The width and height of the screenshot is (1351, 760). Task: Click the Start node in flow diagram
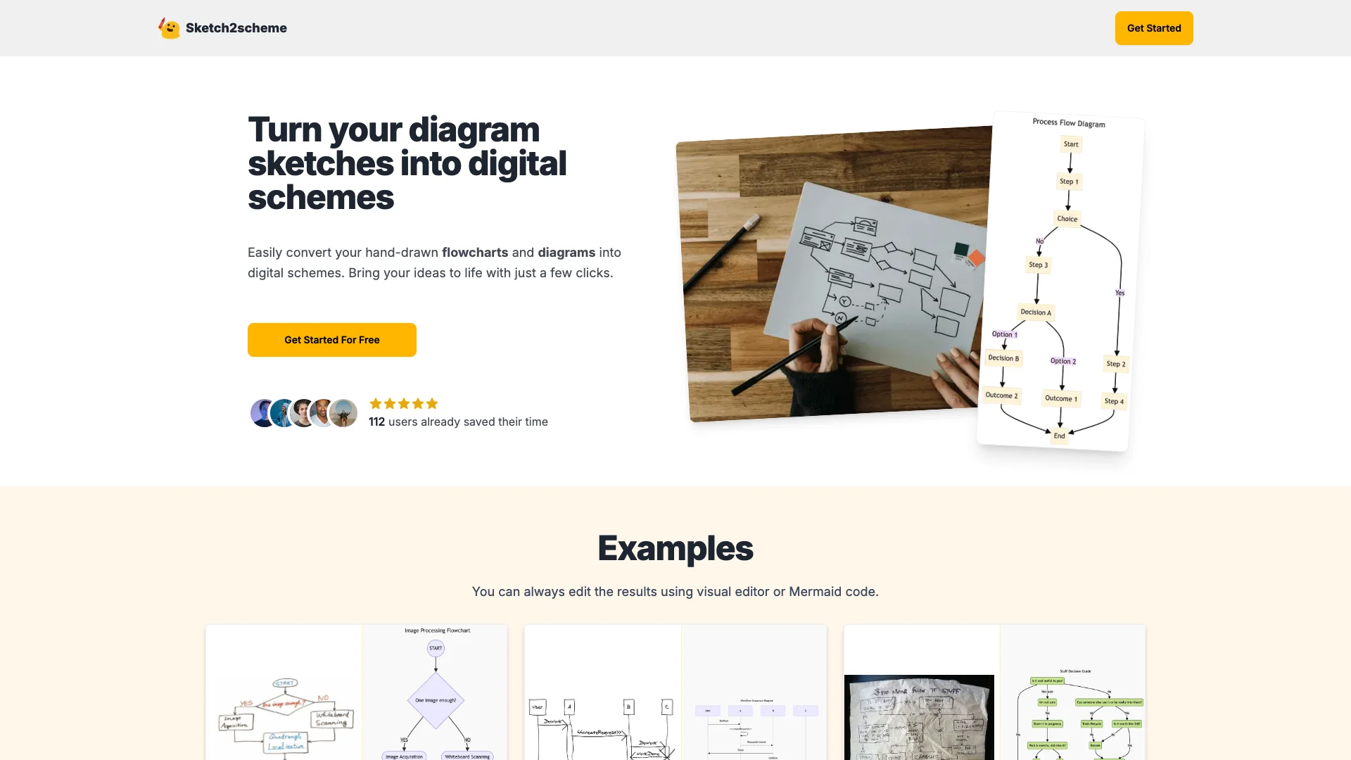[1071, 144]
